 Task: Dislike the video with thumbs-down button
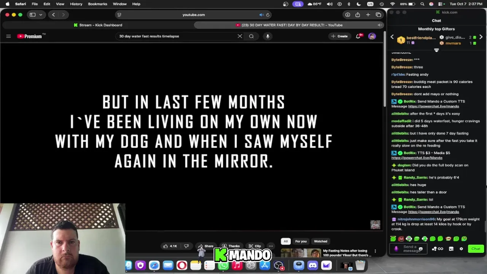pyautogui.click(x=186, y=246)
